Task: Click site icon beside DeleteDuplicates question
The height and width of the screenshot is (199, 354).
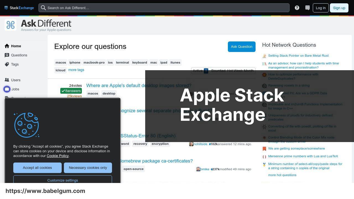Action: click(x=264, y=75)
